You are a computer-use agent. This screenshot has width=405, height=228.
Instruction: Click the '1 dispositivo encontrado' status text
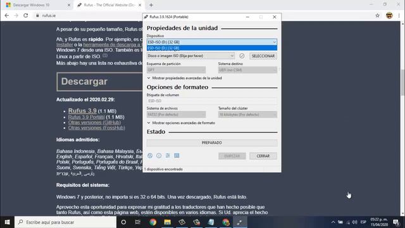pyautogui.click(x=163, y=169)
